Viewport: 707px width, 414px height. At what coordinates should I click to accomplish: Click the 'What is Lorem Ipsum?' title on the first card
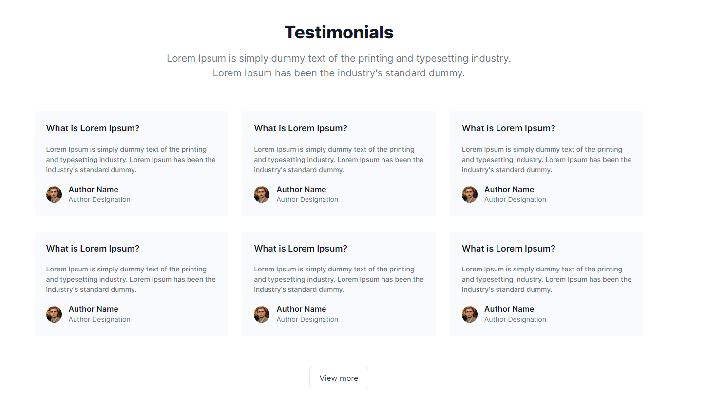click(93, 128)
